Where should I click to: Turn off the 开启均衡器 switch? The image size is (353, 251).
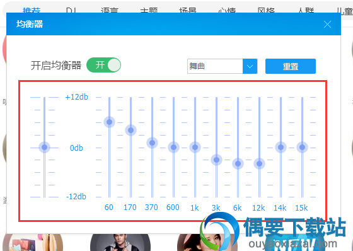[103, 65]
